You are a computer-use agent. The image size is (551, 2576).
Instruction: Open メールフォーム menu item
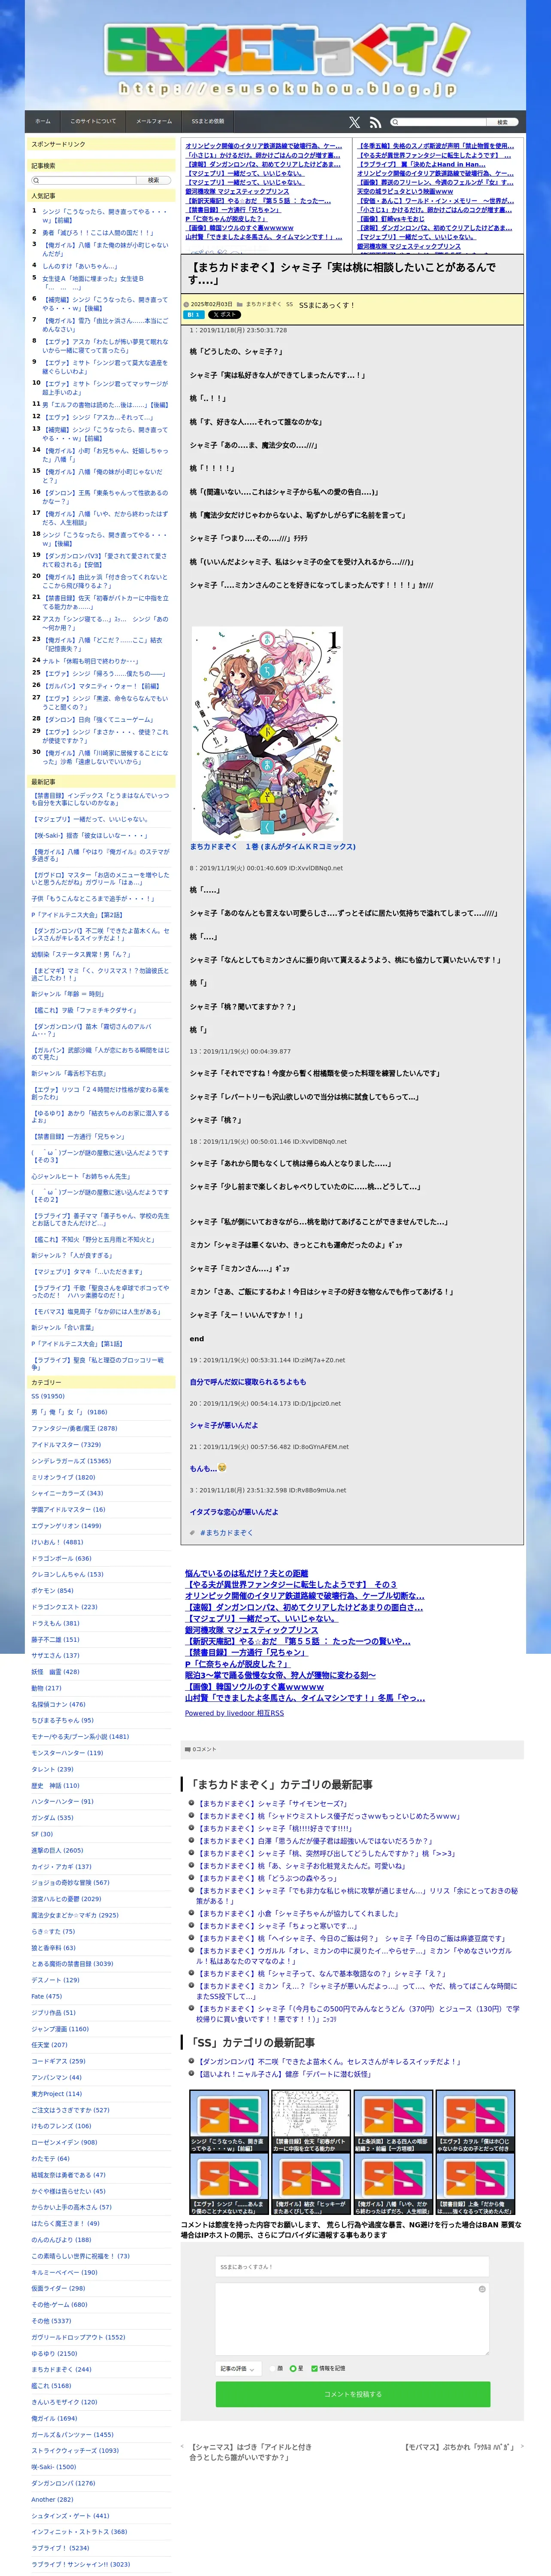click(154, 121)
